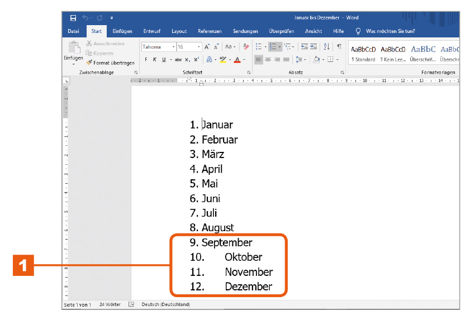Screen dimensions: 475x320
Task: Click the bullet list icon
Action: (259, 46)
